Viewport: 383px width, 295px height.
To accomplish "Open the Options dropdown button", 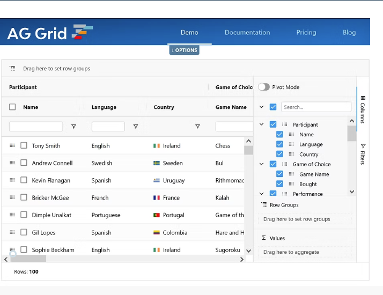I will tap(185, 50).
